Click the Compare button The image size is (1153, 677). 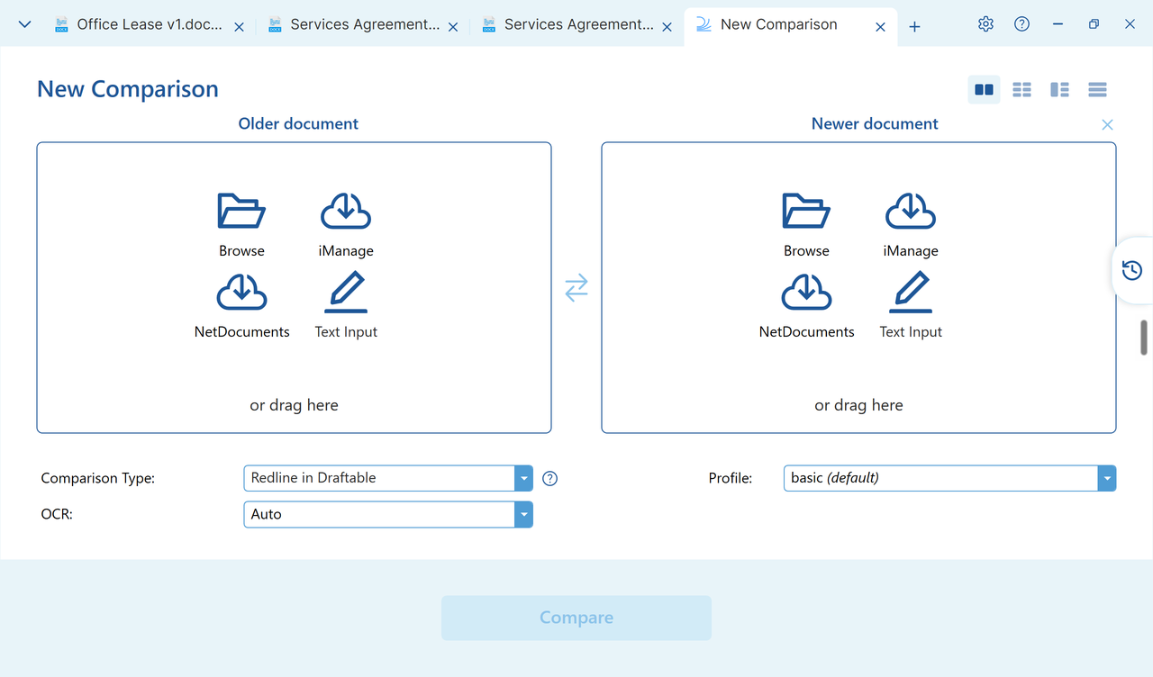(576, 618)
